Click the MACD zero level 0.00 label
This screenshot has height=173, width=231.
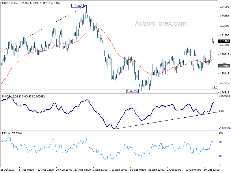click(221, 111)
